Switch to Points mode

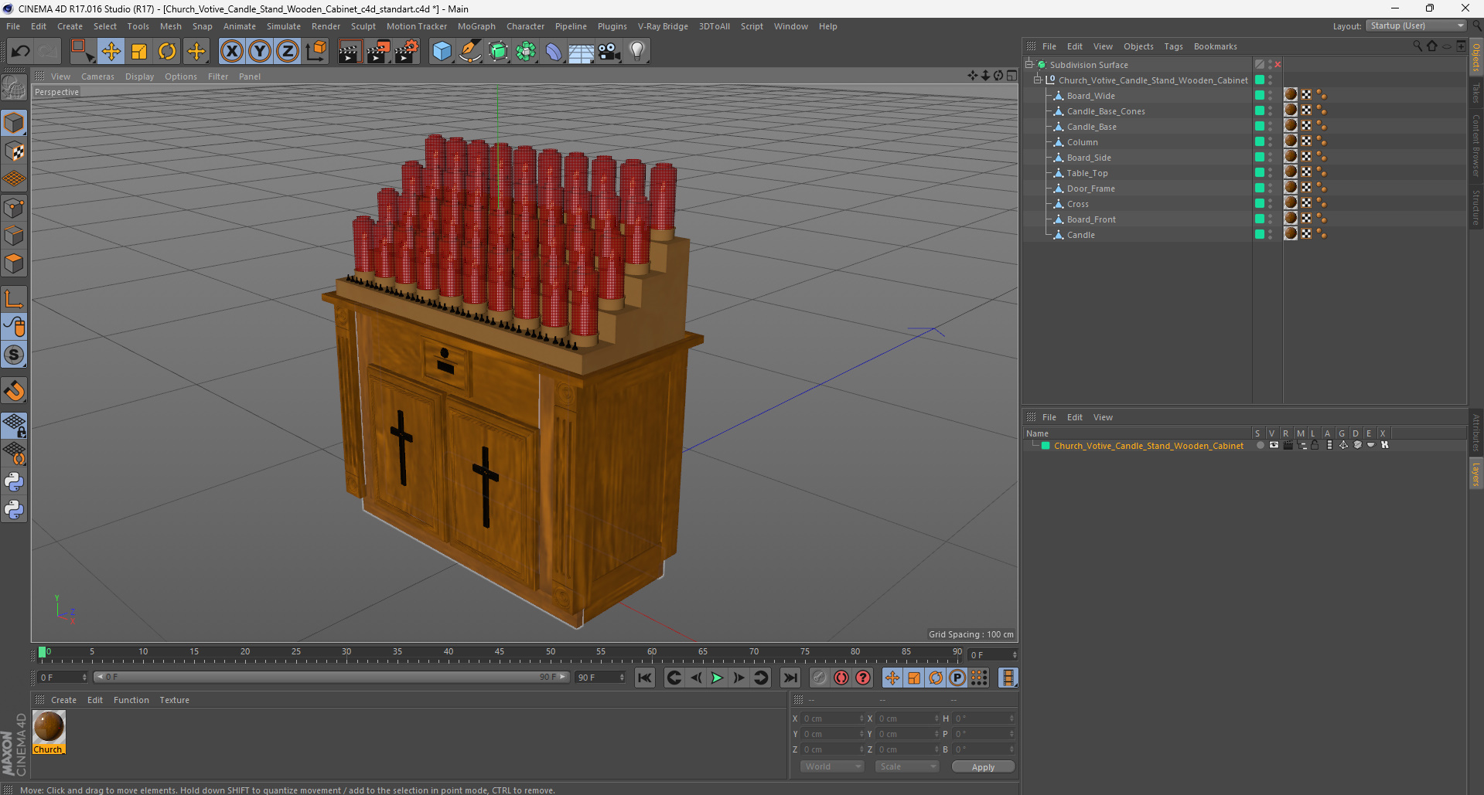click(x=14, y=208)
